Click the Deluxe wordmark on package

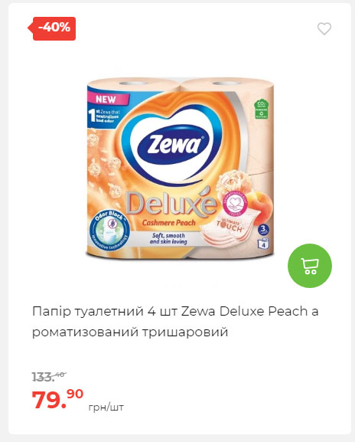170,202
